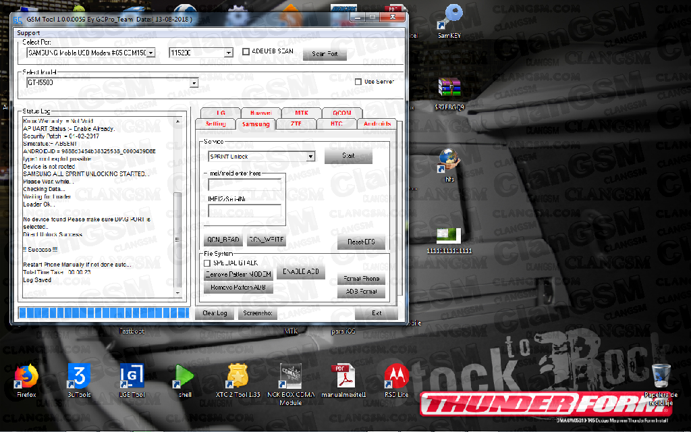
Task: Select the Samsung tab
Action: (x=256, y=124)
